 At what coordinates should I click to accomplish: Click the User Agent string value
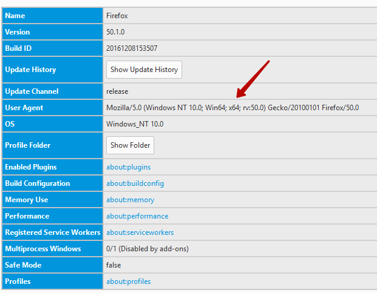coord(233,108)
